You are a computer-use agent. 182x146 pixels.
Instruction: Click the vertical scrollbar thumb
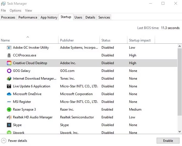click(x=180, y=82)
